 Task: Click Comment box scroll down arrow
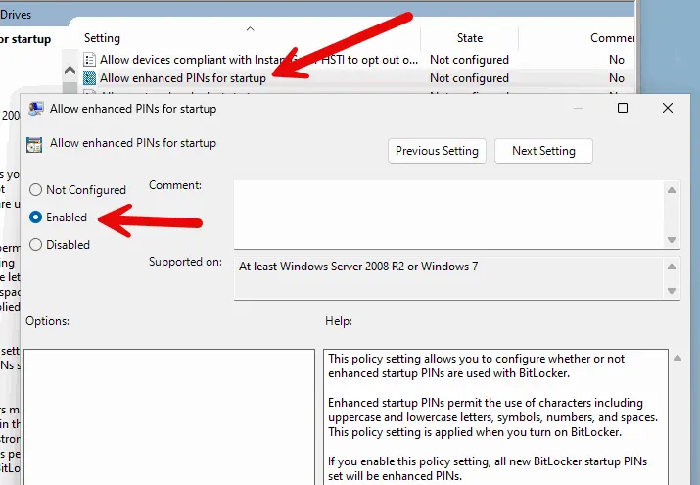[x=671, y=240]
